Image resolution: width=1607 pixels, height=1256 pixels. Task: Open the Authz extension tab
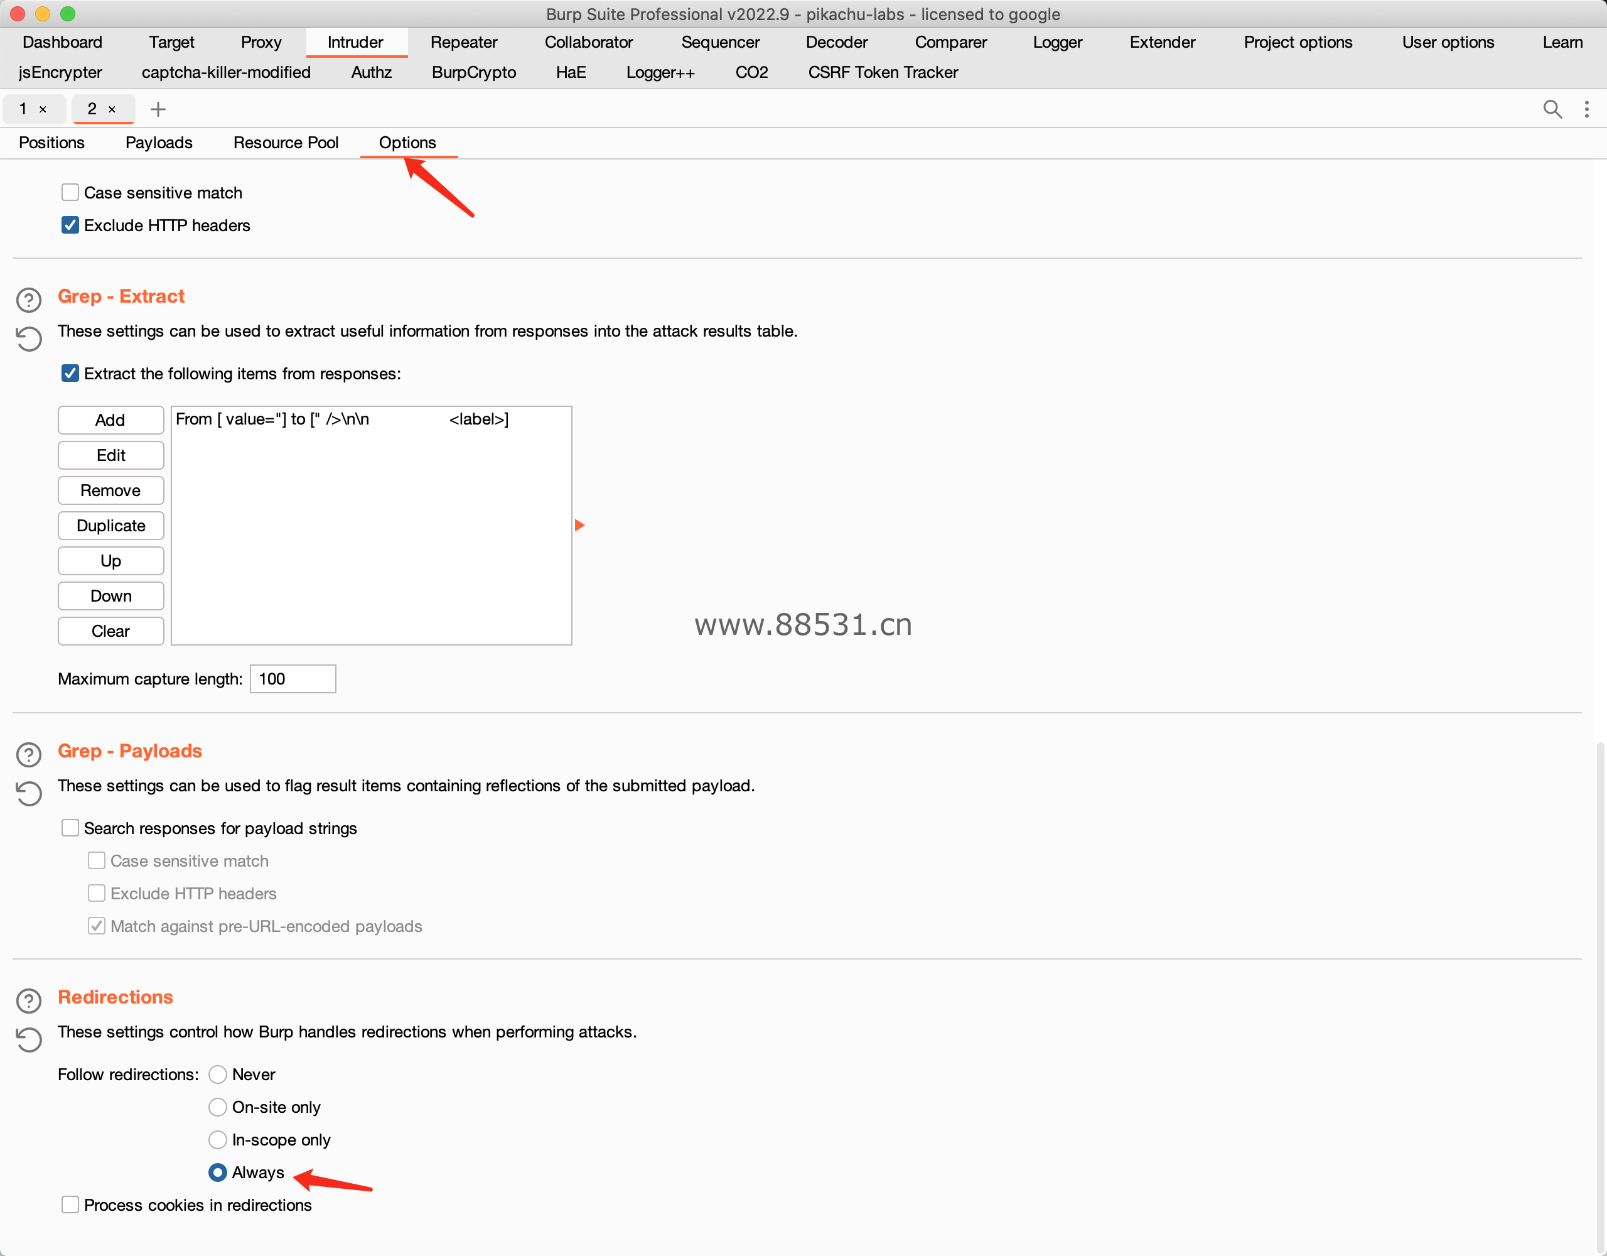click(372, 72)
